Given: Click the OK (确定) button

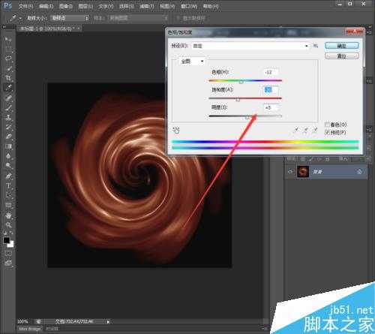Looking at the screenshot, I should coord(342,46).
